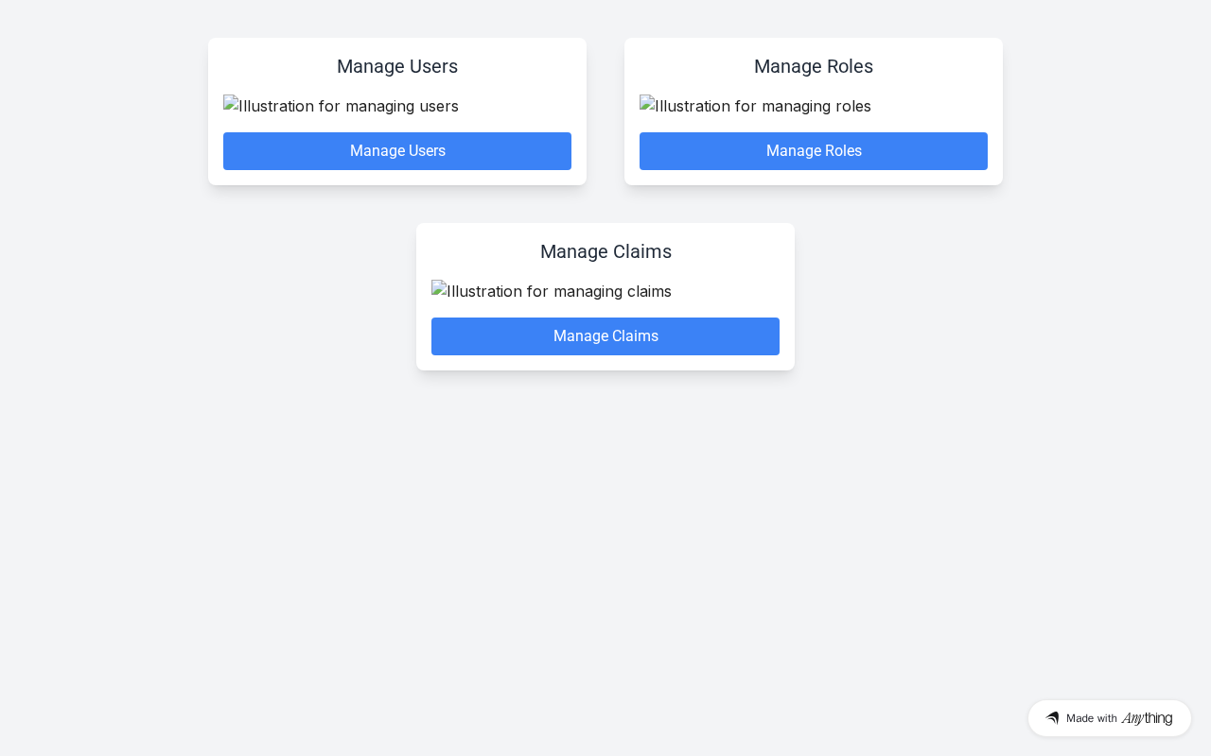Click the blue Manage Users button
Viewport: 1211px width, 756px height.
coord(397,151)
